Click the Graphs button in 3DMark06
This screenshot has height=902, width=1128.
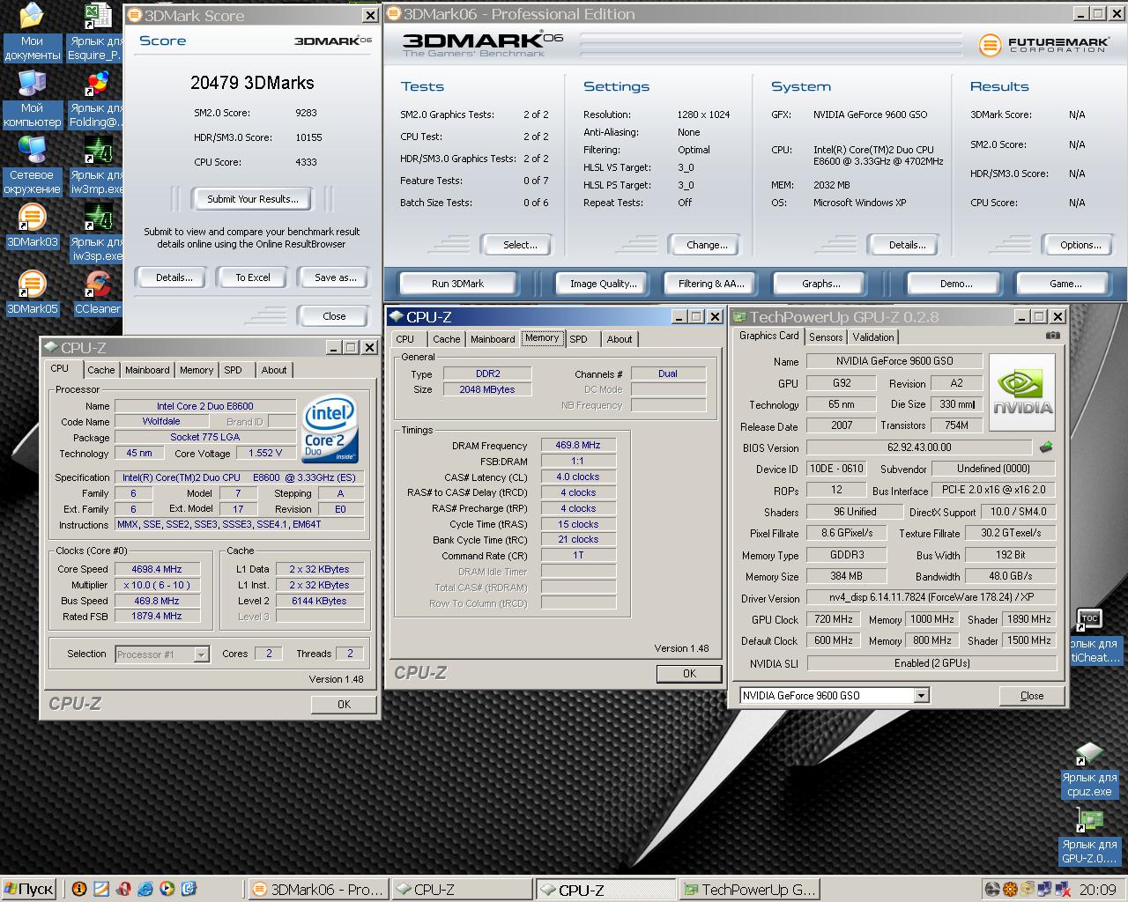click(x=820, y=284)
